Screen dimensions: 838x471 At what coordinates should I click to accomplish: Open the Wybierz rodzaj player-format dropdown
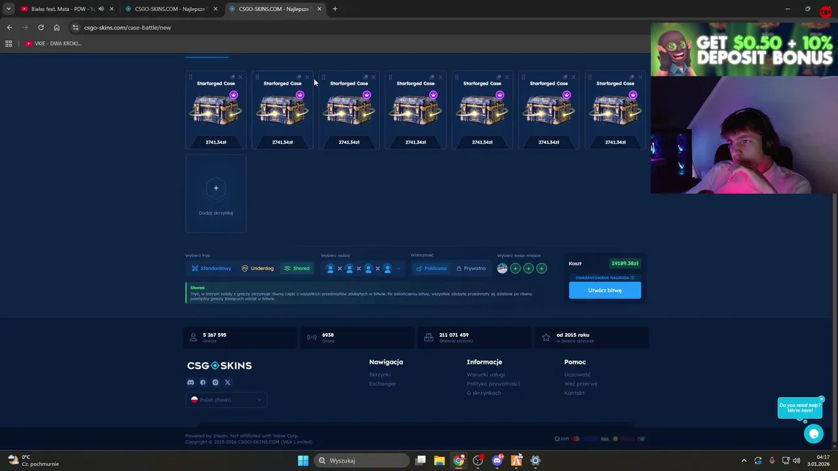pos(363,268)
